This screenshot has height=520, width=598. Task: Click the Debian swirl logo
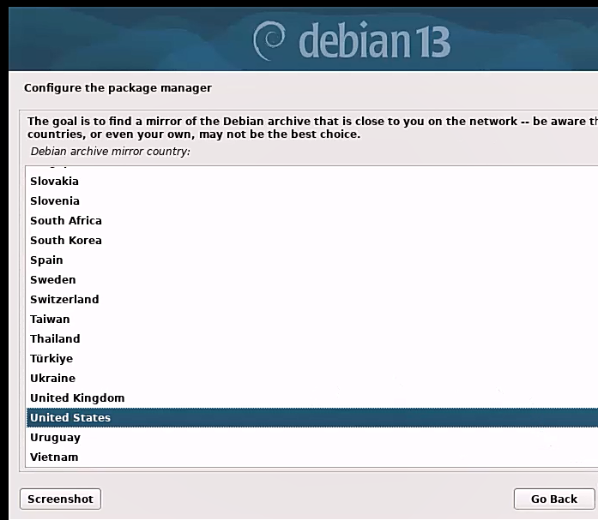[x=270, y=40]
